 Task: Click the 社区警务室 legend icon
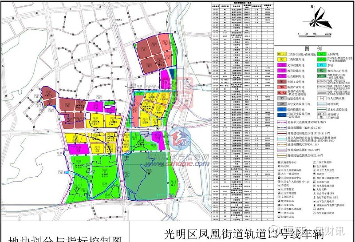pyautogui.click(x=279, y=190)
